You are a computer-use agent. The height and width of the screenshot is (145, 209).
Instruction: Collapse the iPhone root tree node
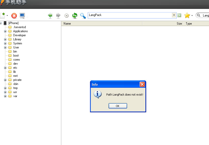[1, 23]
